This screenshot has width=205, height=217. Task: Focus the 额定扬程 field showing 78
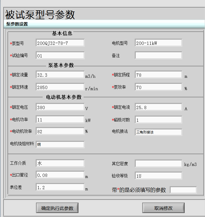(x=158, y=75)
